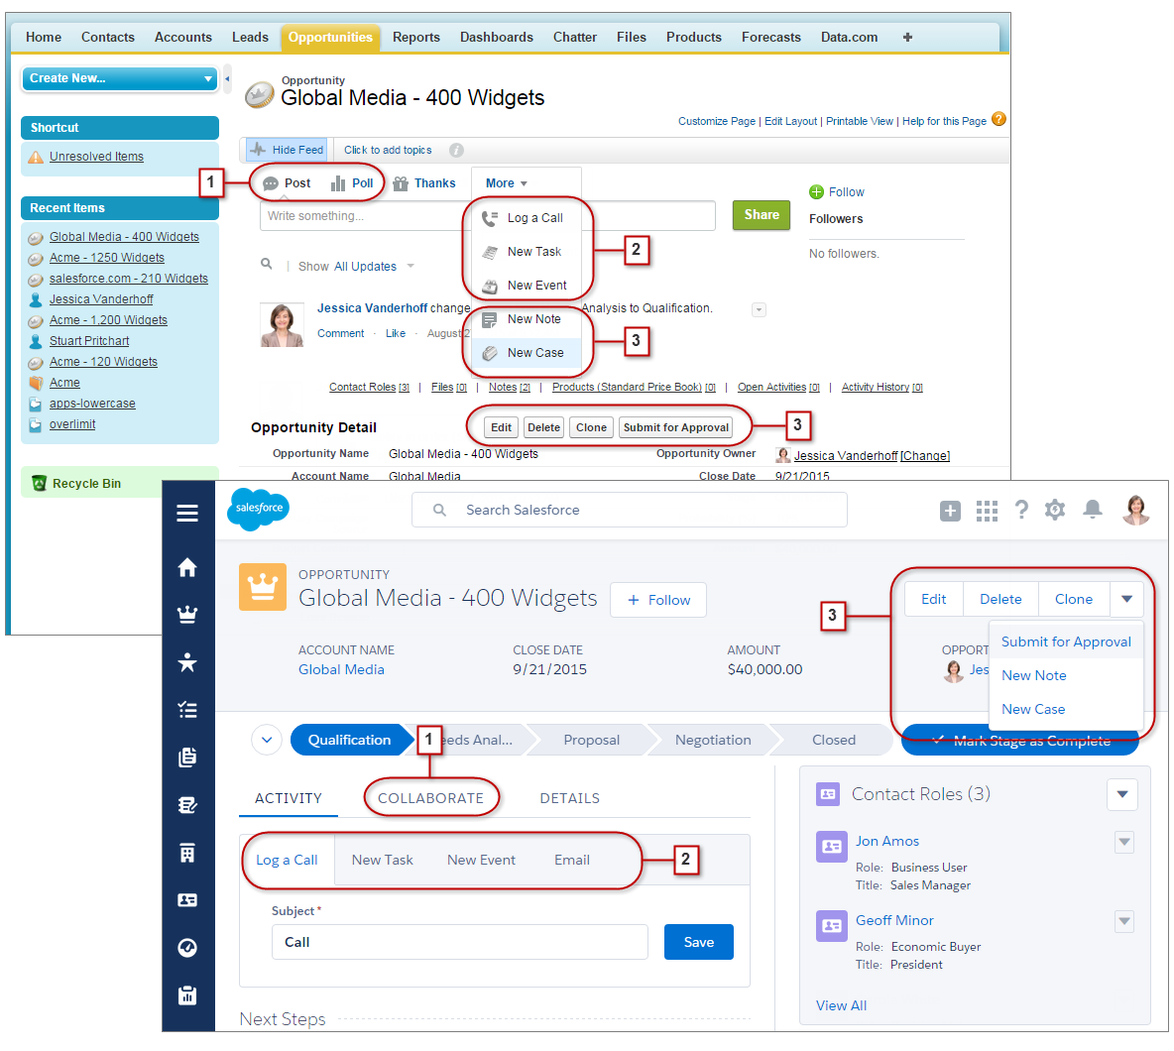Screen dimensions: 1174x1051
Task: Click the global create plus icon
Action: click(x=950, y=512)
